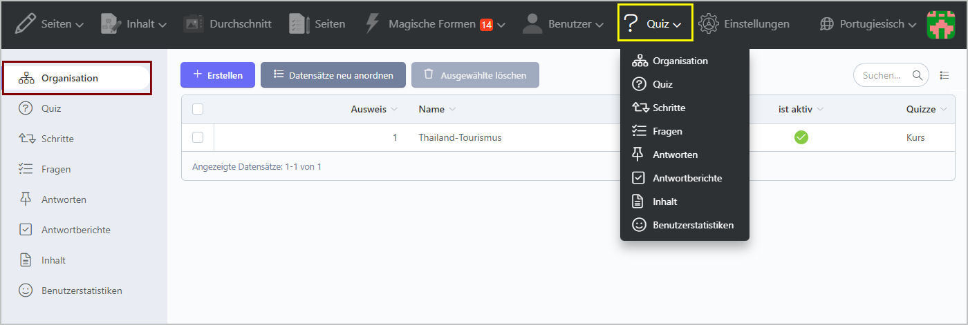Toggle the select-all checkbox in the table header

click(x=198, y=109)
